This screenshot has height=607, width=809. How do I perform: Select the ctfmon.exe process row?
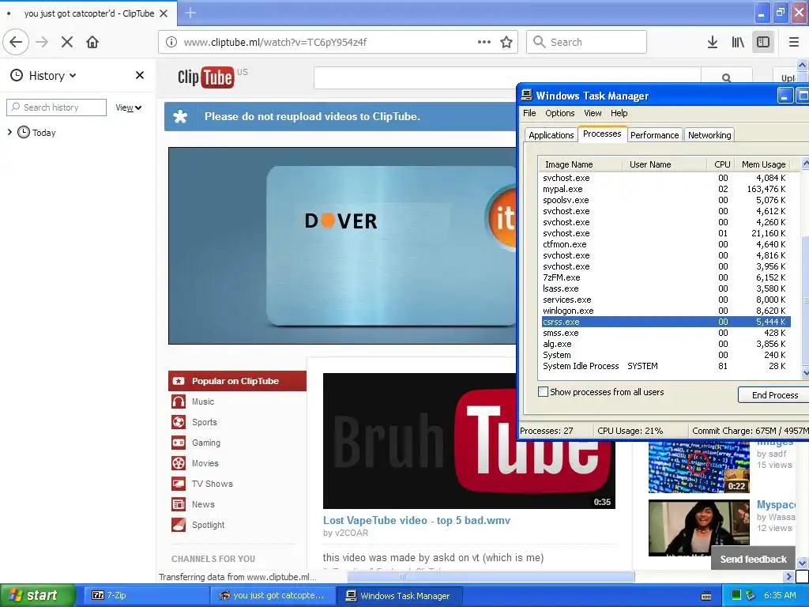click(665, 244)
